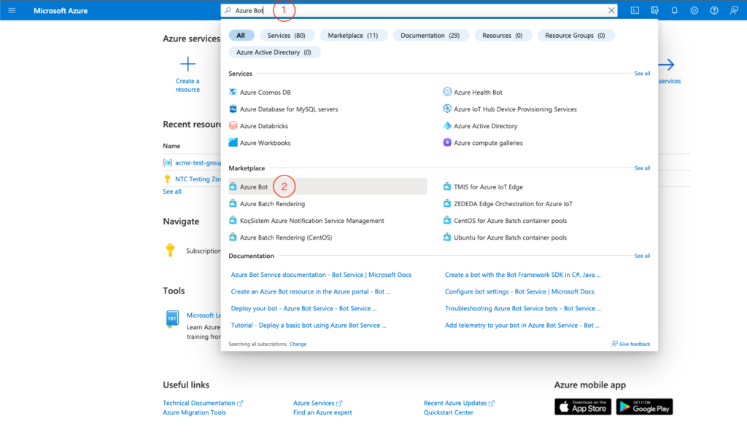Open KoçSistem Azure Notification Service Management
Screen dimensions: 747x432
click(x=312, y=220)
